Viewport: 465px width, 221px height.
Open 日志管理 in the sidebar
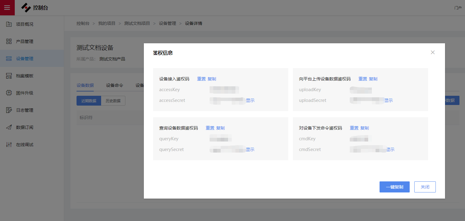[25, 110]
